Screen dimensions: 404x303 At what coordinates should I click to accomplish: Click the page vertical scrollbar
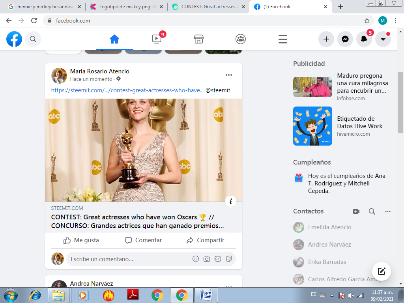pyautogui.click(x=401, y=103)
